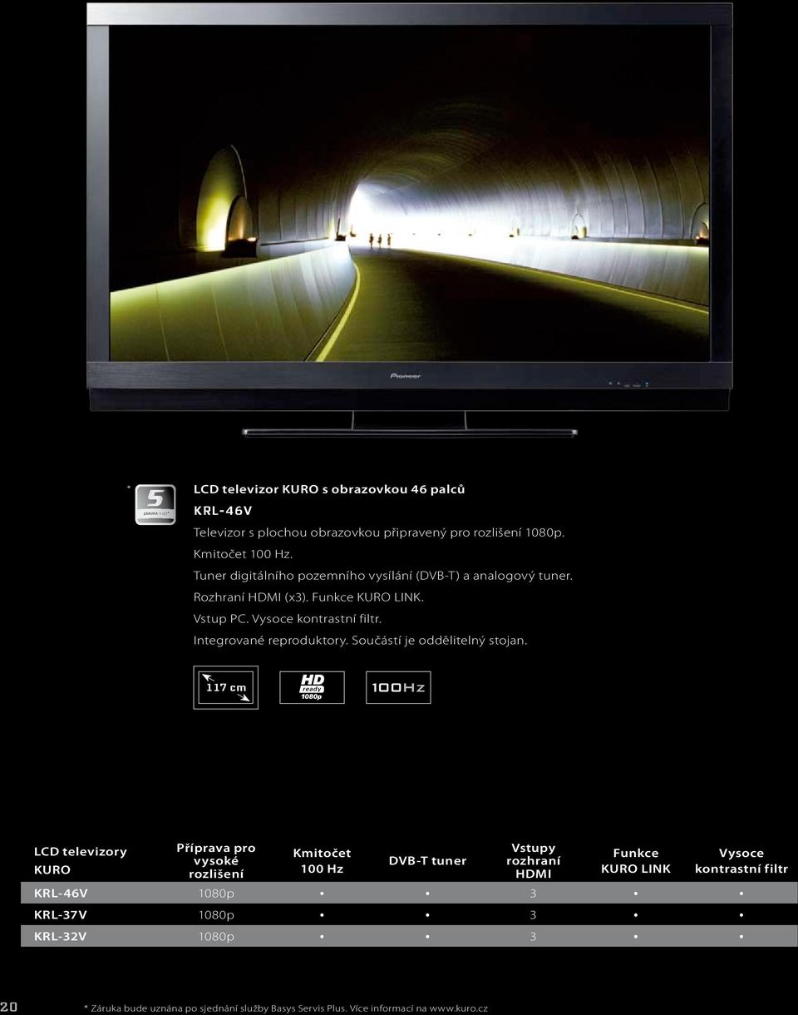Click the "Kmitočet 100 Hz" column header
The height and width of the screenshot is (1015, 798).
pos(322,861)
